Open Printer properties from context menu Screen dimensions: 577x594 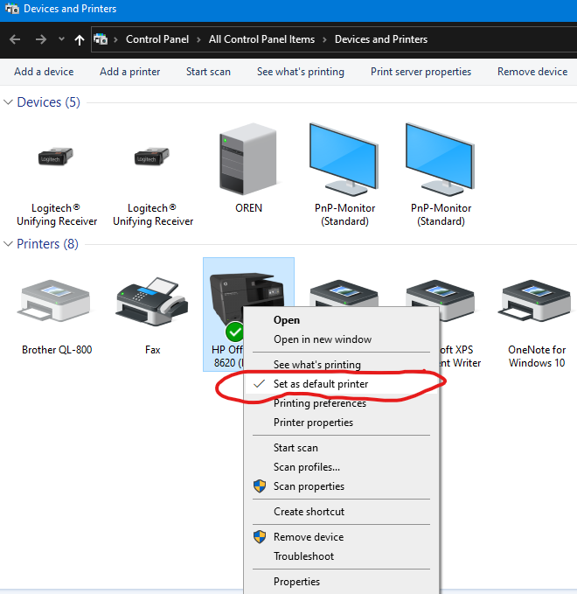coord(313,423)
